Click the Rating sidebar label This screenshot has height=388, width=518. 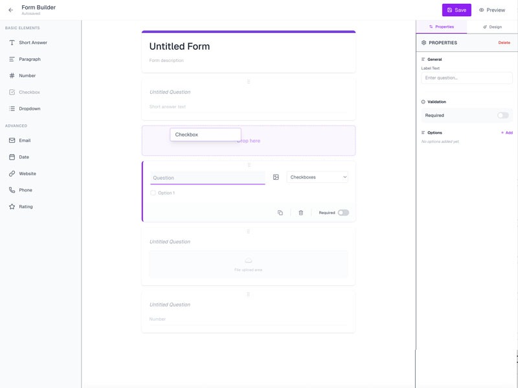(x=26, y=206)
